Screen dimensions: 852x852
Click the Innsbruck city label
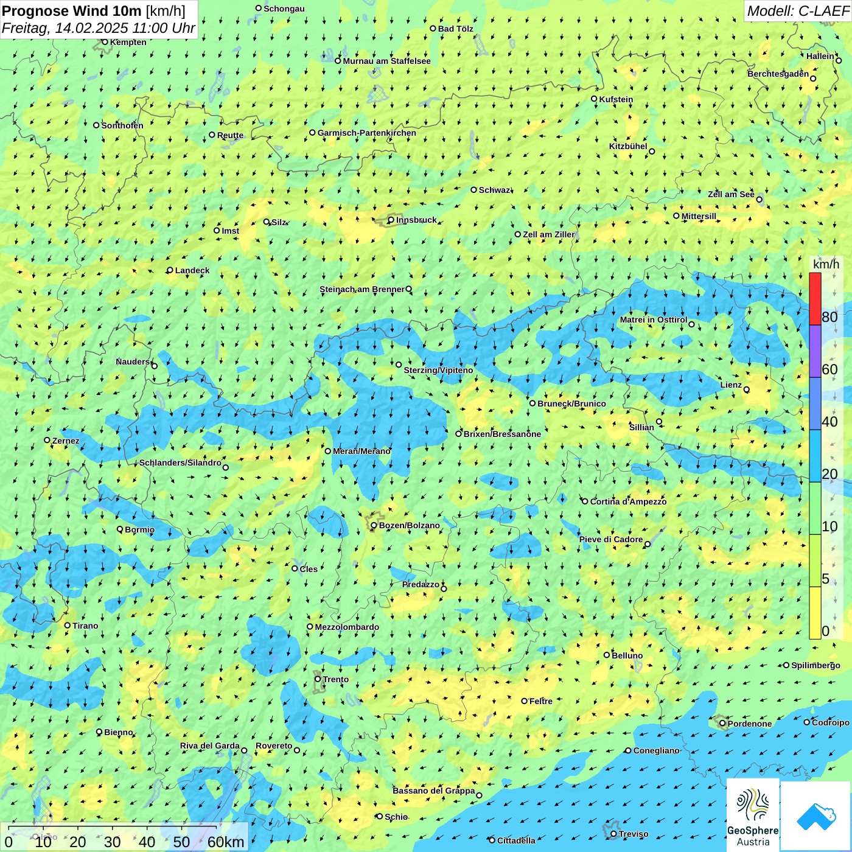point(416,220)
